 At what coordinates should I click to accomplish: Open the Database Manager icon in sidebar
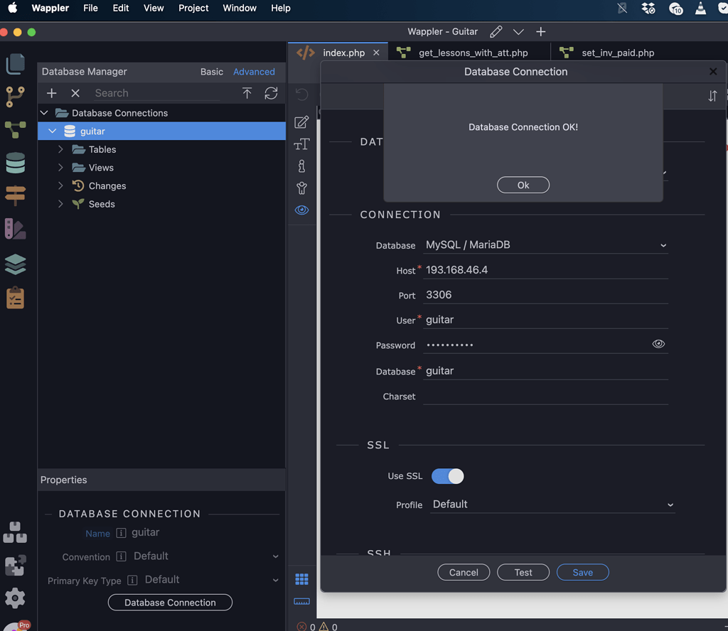[16, 163]
